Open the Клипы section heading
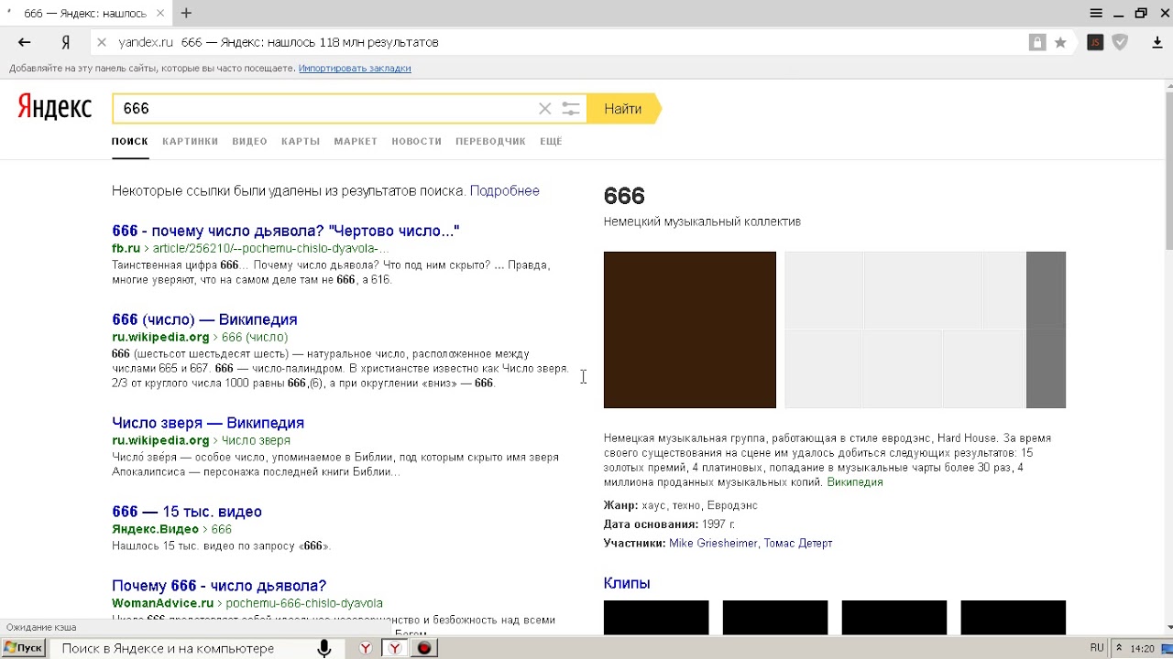Viewport: 1173px width, 659px height. point(627,583)
